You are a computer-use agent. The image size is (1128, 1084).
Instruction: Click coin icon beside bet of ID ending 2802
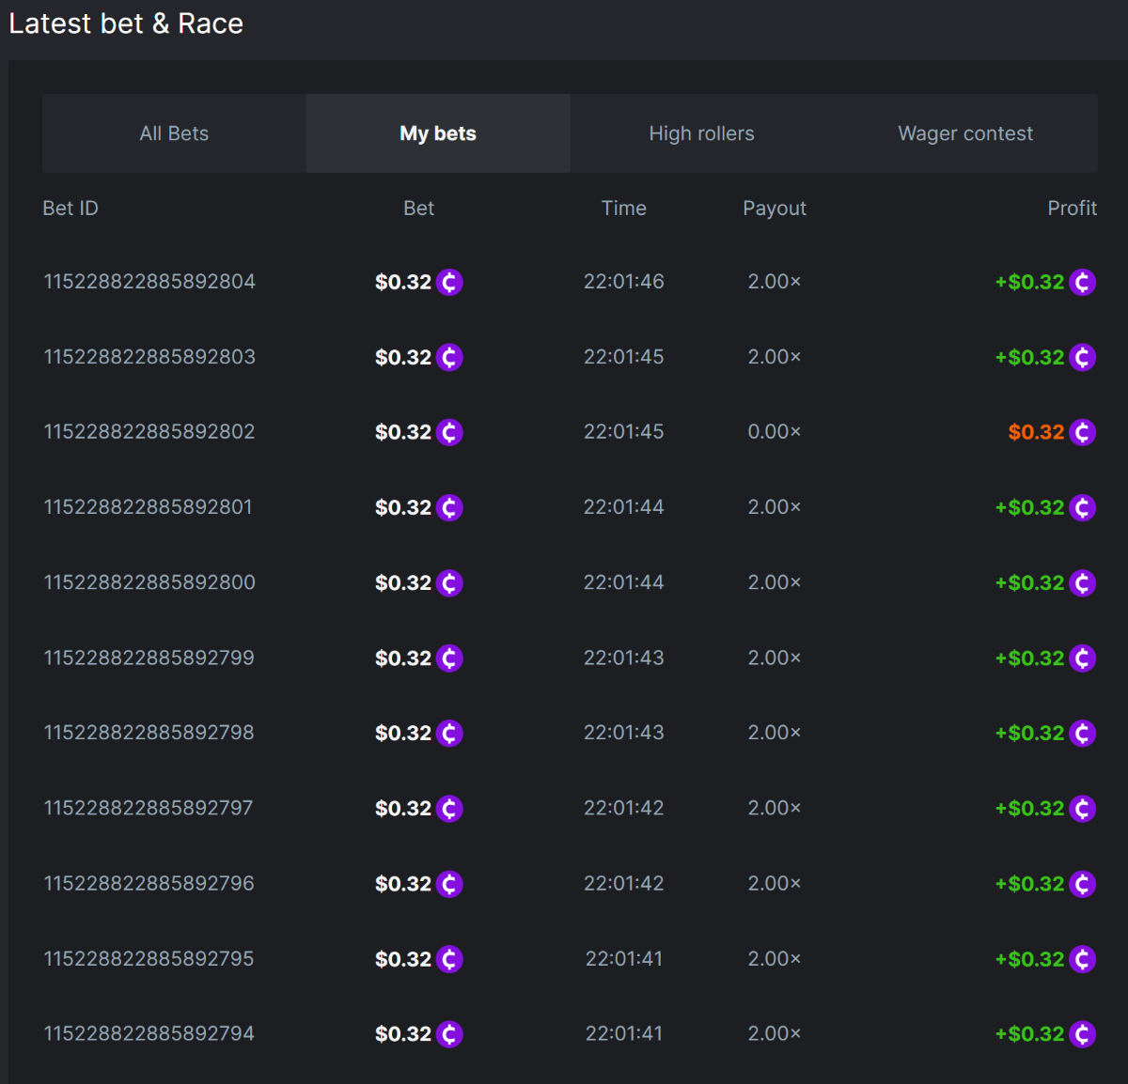(x=449, y=432)
